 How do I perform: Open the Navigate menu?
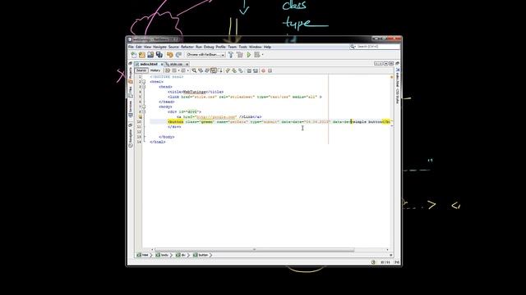(159, 48)
